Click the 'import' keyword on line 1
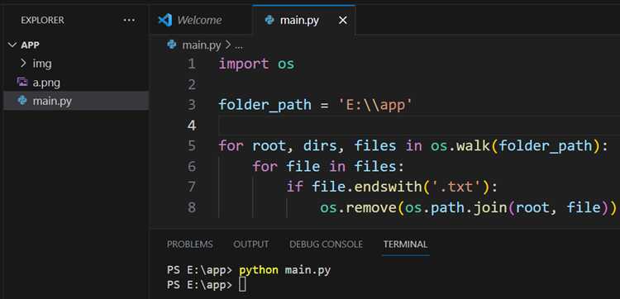This screenshot has width=620, height=299. tap(244, 64)
